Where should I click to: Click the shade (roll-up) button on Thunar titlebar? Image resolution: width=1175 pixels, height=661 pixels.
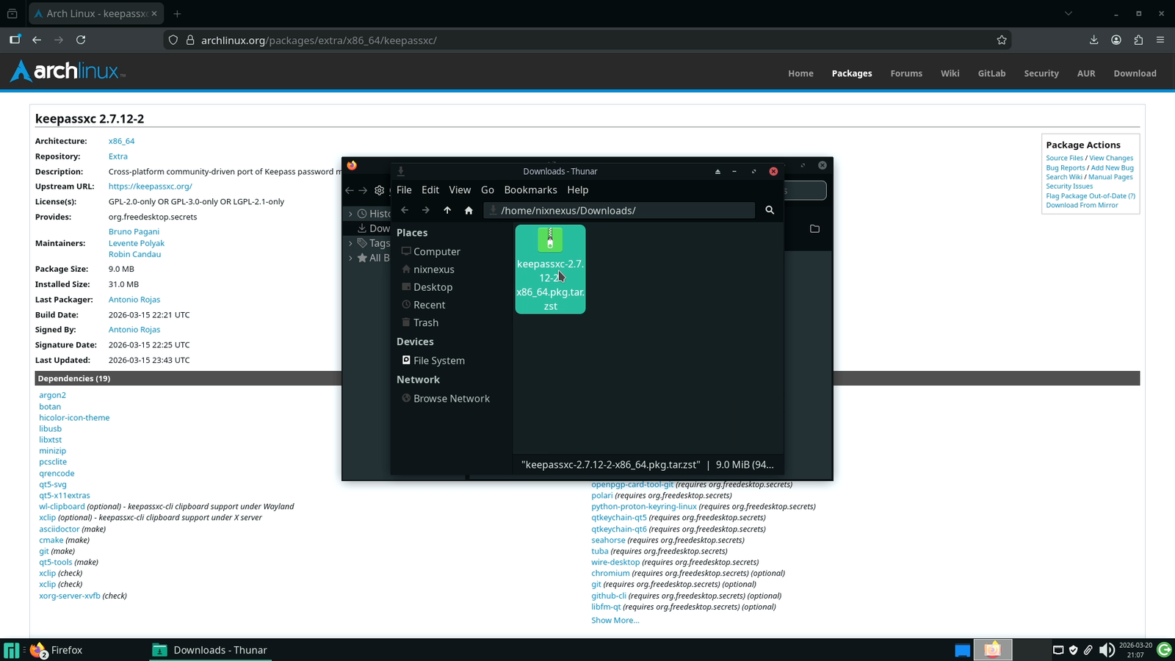717,171
